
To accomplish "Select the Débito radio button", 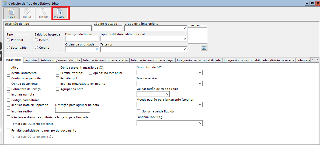I will tap(36, 40).
